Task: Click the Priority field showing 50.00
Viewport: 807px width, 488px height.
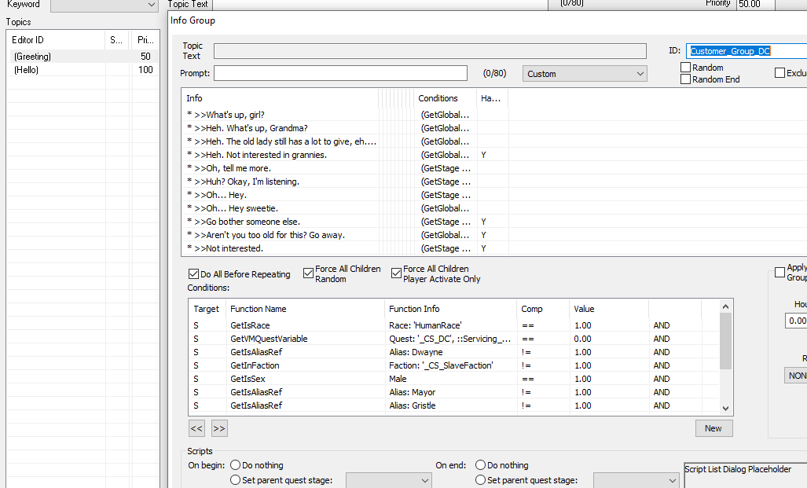Action: tap(756, 4)
